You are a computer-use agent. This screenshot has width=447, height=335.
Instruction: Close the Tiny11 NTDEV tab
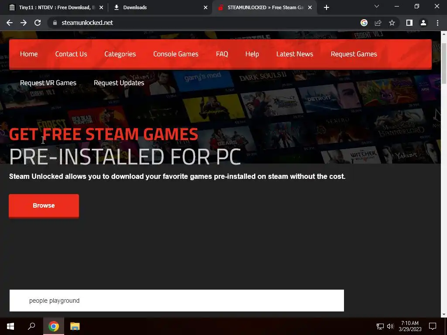click(101, 7)
